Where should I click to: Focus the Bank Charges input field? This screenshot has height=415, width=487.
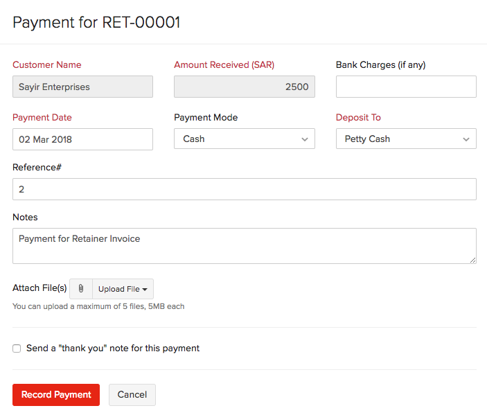(406, 87)
